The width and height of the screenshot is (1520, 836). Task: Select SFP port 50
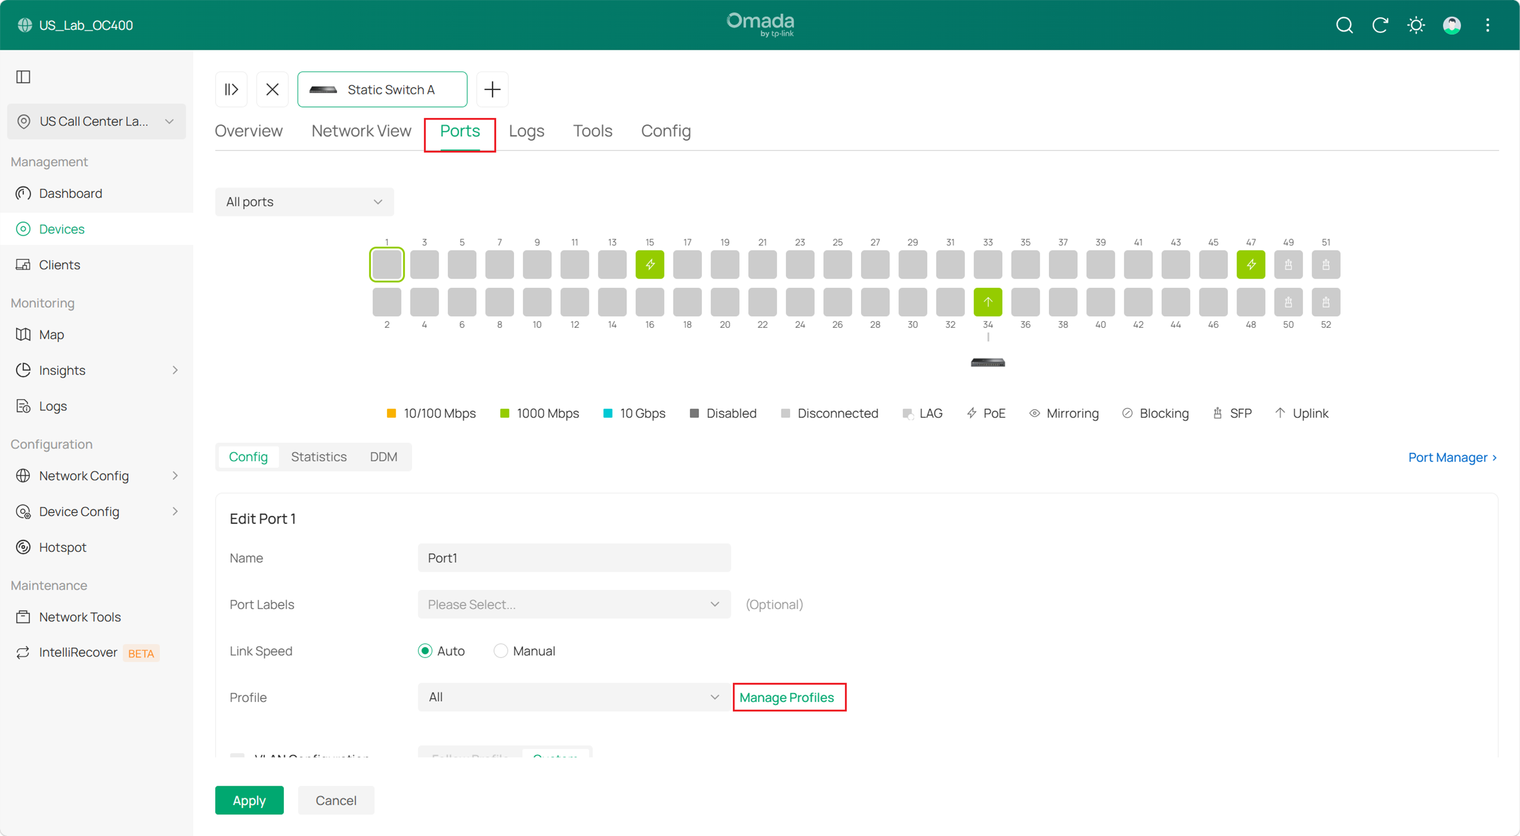[1288, 302]
